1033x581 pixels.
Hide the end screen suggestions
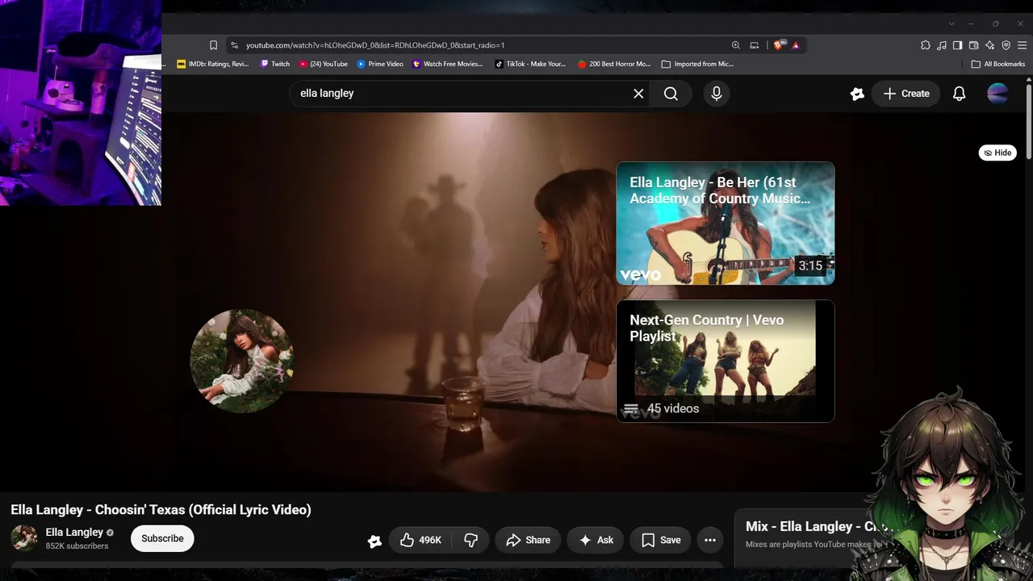point(997,153)
